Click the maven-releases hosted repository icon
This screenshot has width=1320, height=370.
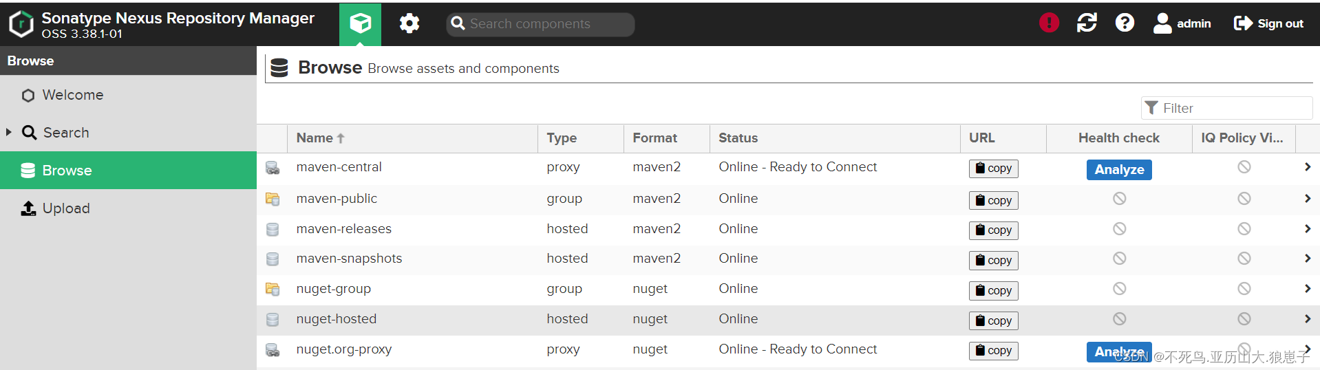click(273, 230)
